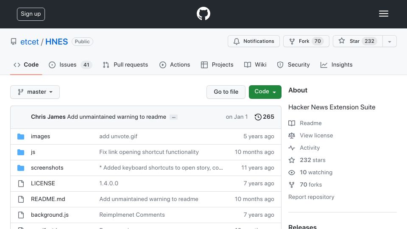407x229 pixels.
Task: Open the Pull requests tab
Action: click(x=125, y=64)
